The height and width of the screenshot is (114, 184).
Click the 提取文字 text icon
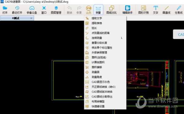click(87, 18)
